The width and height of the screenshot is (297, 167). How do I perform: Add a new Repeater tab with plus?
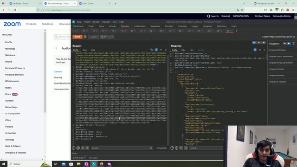coord(236,31)
